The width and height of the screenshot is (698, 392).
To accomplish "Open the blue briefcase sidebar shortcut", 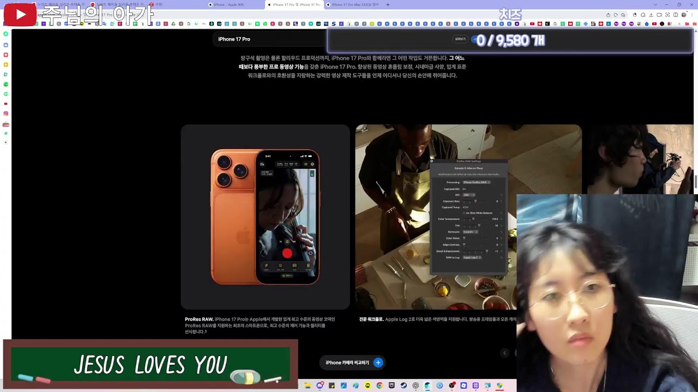I will click(x=6, y=45).
